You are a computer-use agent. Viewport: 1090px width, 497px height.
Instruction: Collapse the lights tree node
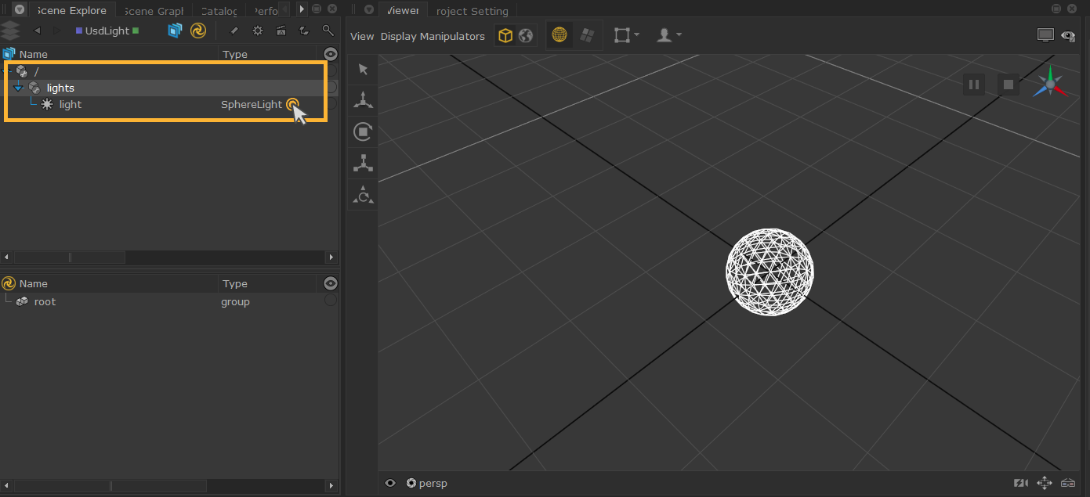coord(19,88)
